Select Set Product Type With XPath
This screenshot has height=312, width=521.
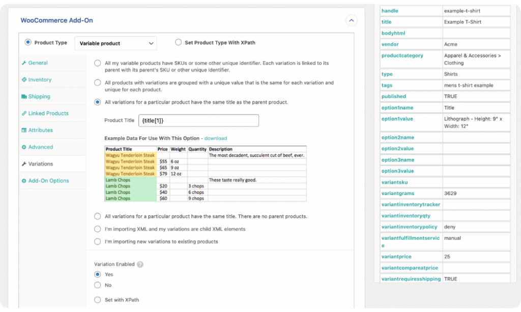pyautogui.click(x=179, y=43)
